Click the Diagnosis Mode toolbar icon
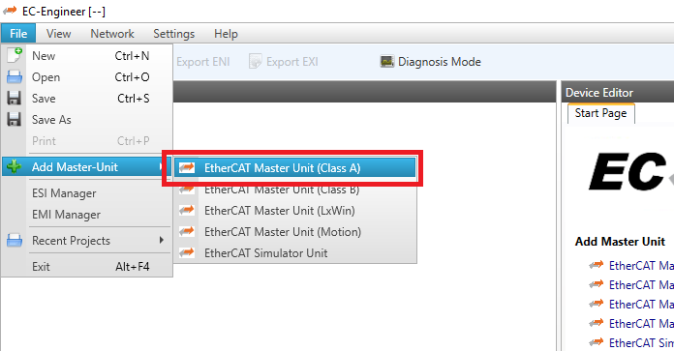The image size is (674, 351). tap(386, 62)
